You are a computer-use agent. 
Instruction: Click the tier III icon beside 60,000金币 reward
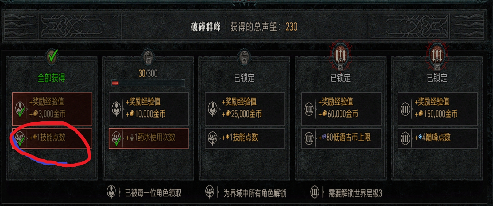pos(309,109)
